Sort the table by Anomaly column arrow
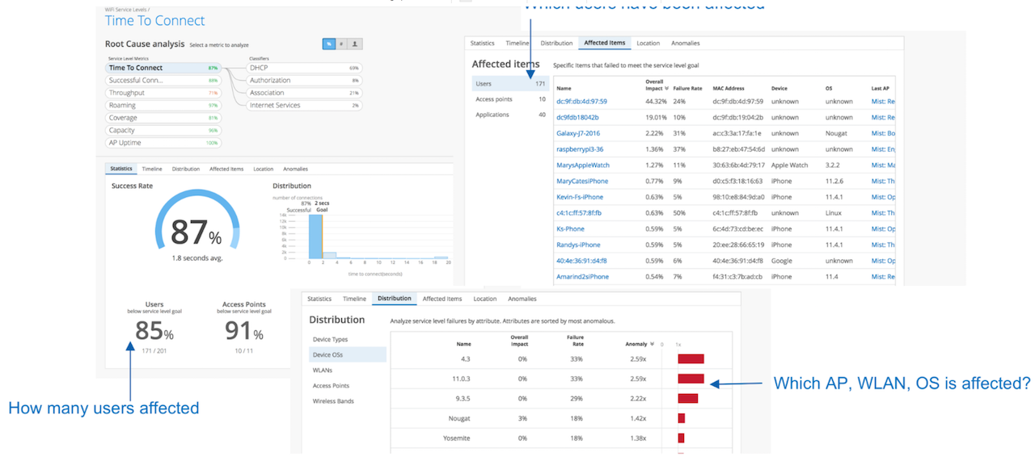This screenshot has height=465, width=1035. [x=651, y=344]
